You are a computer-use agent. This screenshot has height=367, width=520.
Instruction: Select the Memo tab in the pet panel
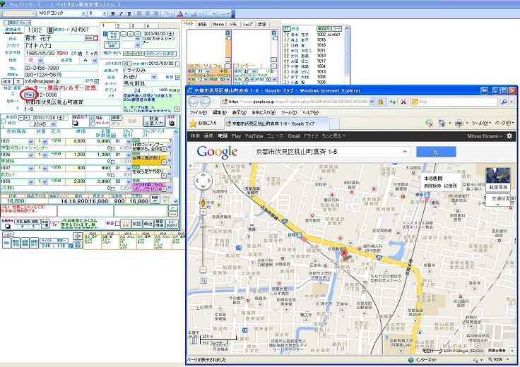(218, 24)
